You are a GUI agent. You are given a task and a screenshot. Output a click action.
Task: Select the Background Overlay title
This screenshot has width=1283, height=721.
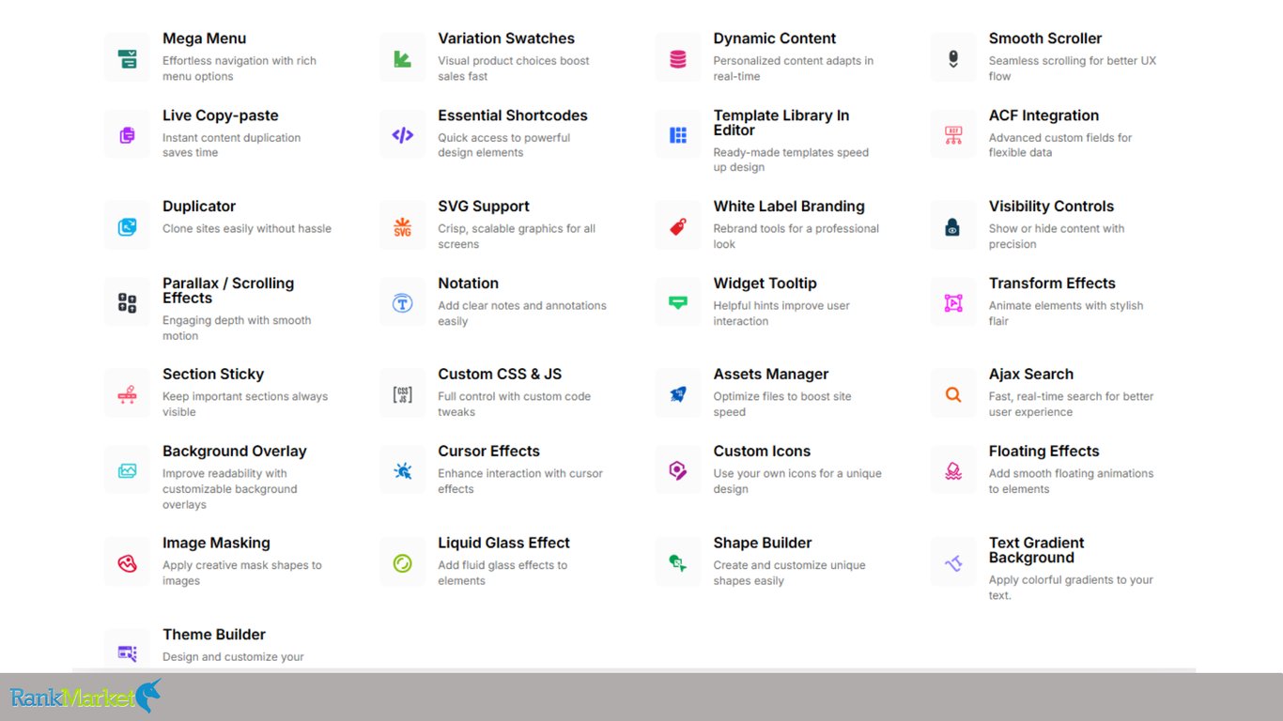click(235, 452)
